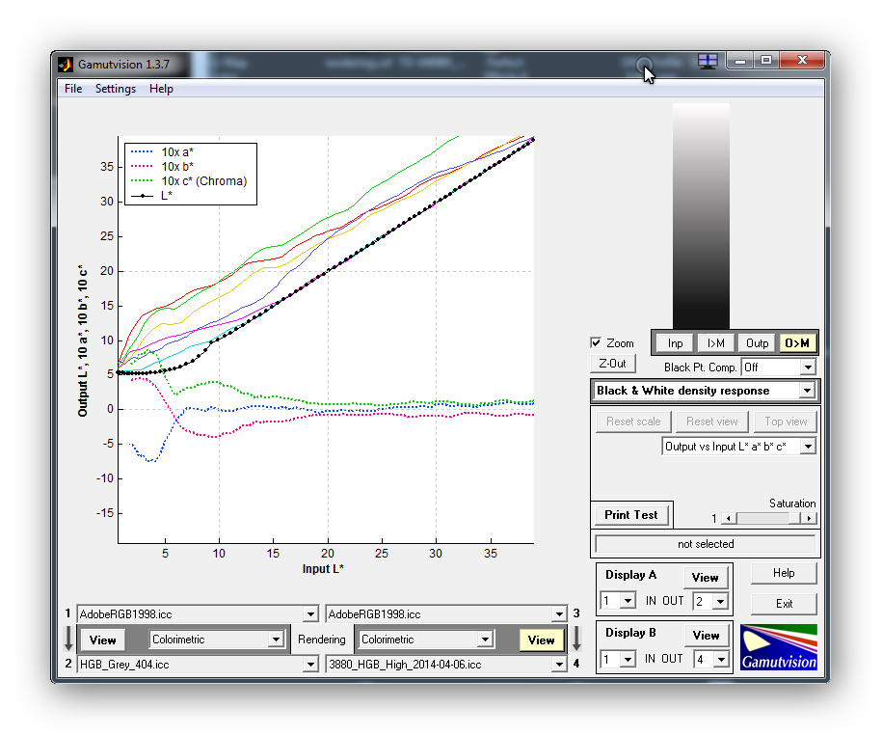Click the right down arrow beside profile 3
Image resolution: width=882 pixels, height=735 pixels.
576,639
